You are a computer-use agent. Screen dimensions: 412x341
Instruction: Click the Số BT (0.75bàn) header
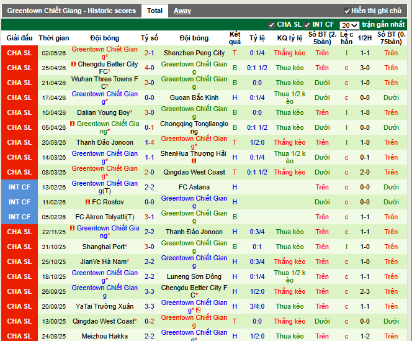pyautogui.click(x=392, y=38)
